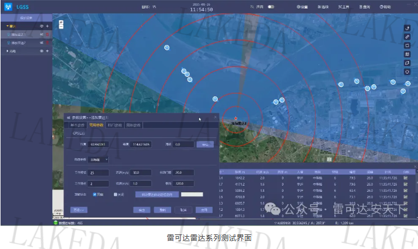Viewport: 418px width, 249px height.
Task: Click the second blue button in dialog footer
Action: tap(162, 210)
